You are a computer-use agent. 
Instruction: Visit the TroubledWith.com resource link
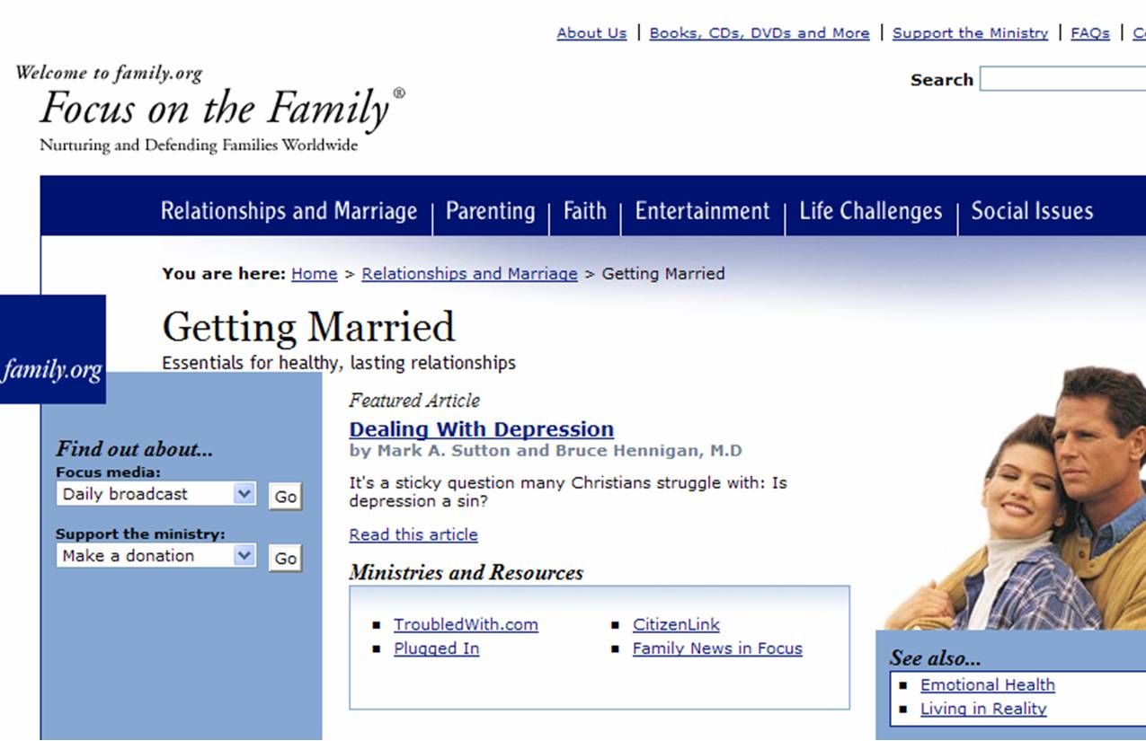click(466, 625)
